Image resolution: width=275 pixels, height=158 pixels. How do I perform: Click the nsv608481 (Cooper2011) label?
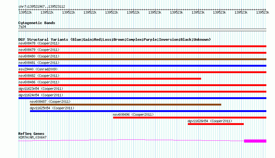pos(39,63)
